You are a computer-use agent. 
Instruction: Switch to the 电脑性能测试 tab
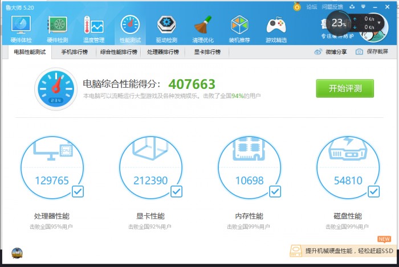(x=30, y=52)
